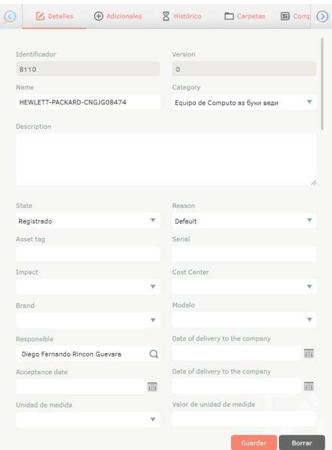Screen dimensions: 332x450
Task: Open the State dropdown showing Registrado
Action: click(x=88, y=221)
